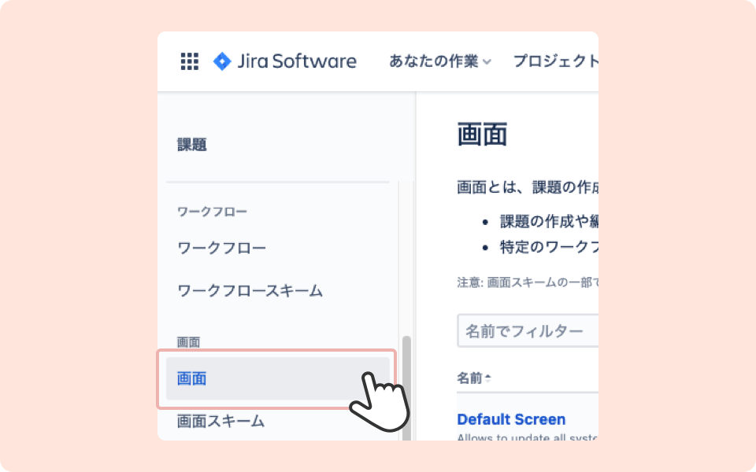Click the small 画面 section label

coord(188,342)
